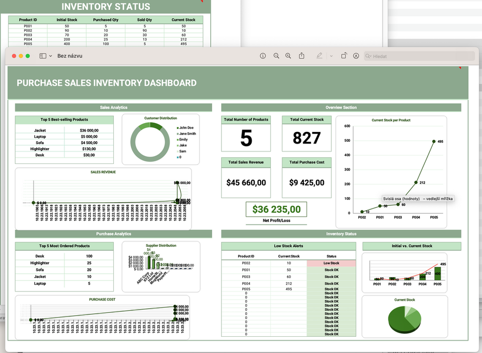Click the Net Profit value $36 235,00
Viewport: 482px width, 353px height.
[276, 209]
